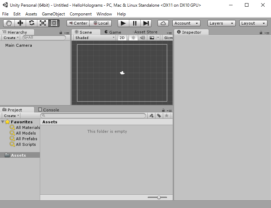Screen dimensions: 271x208
Task: Open scene effects dropdown arrow
Action: point(158,38)
